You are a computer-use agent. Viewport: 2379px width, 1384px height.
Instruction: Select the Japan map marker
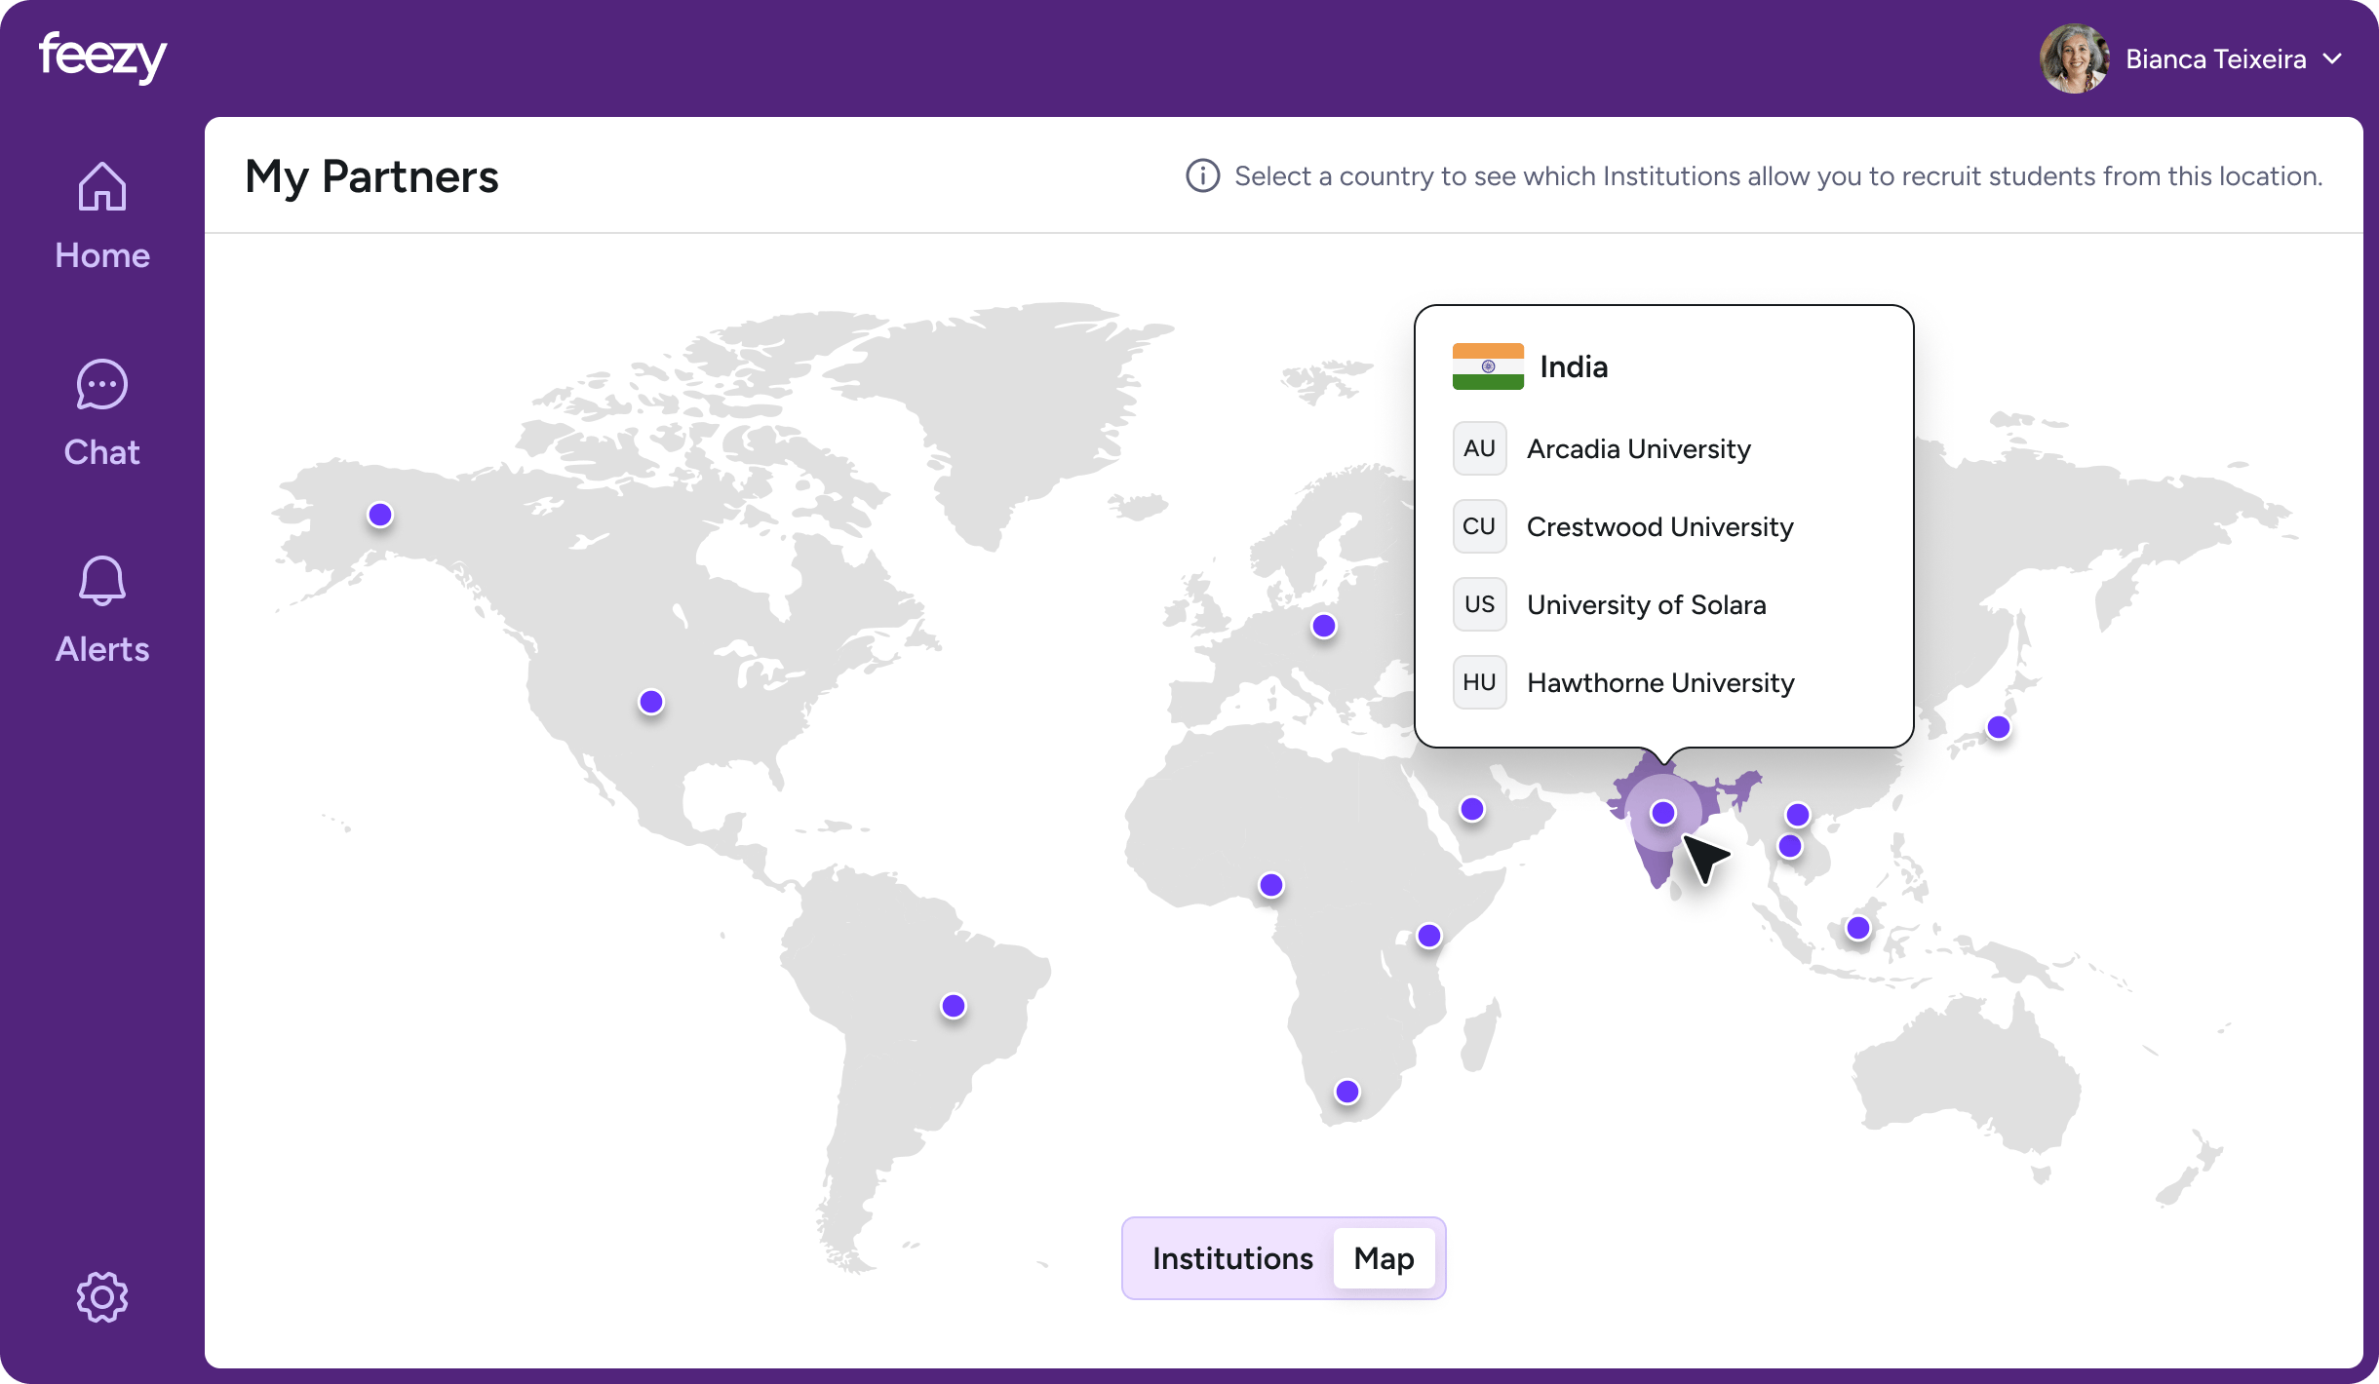(x=1999, y=727)
